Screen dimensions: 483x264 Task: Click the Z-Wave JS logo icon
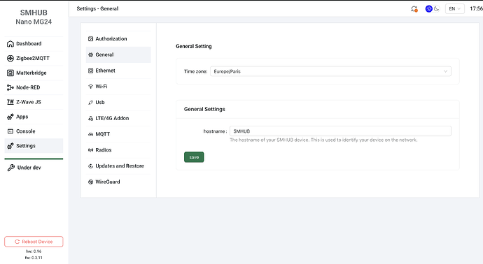coord(10,102)
